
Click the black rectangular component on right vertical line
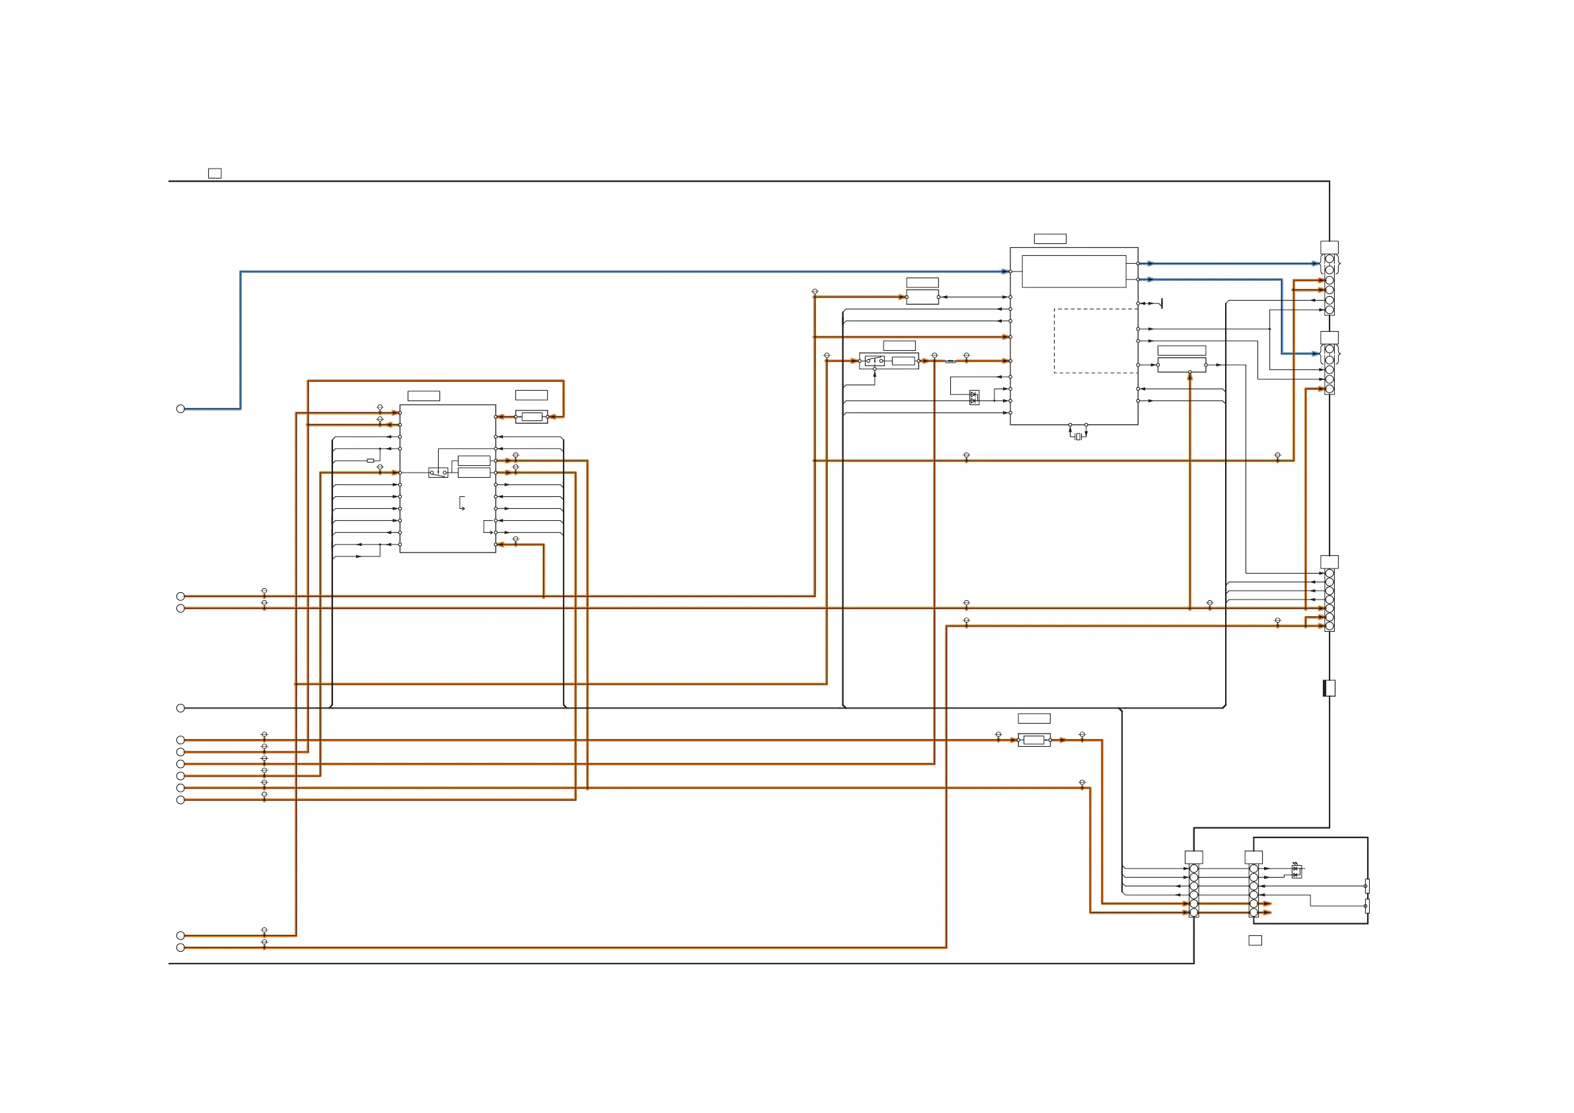1329,688
